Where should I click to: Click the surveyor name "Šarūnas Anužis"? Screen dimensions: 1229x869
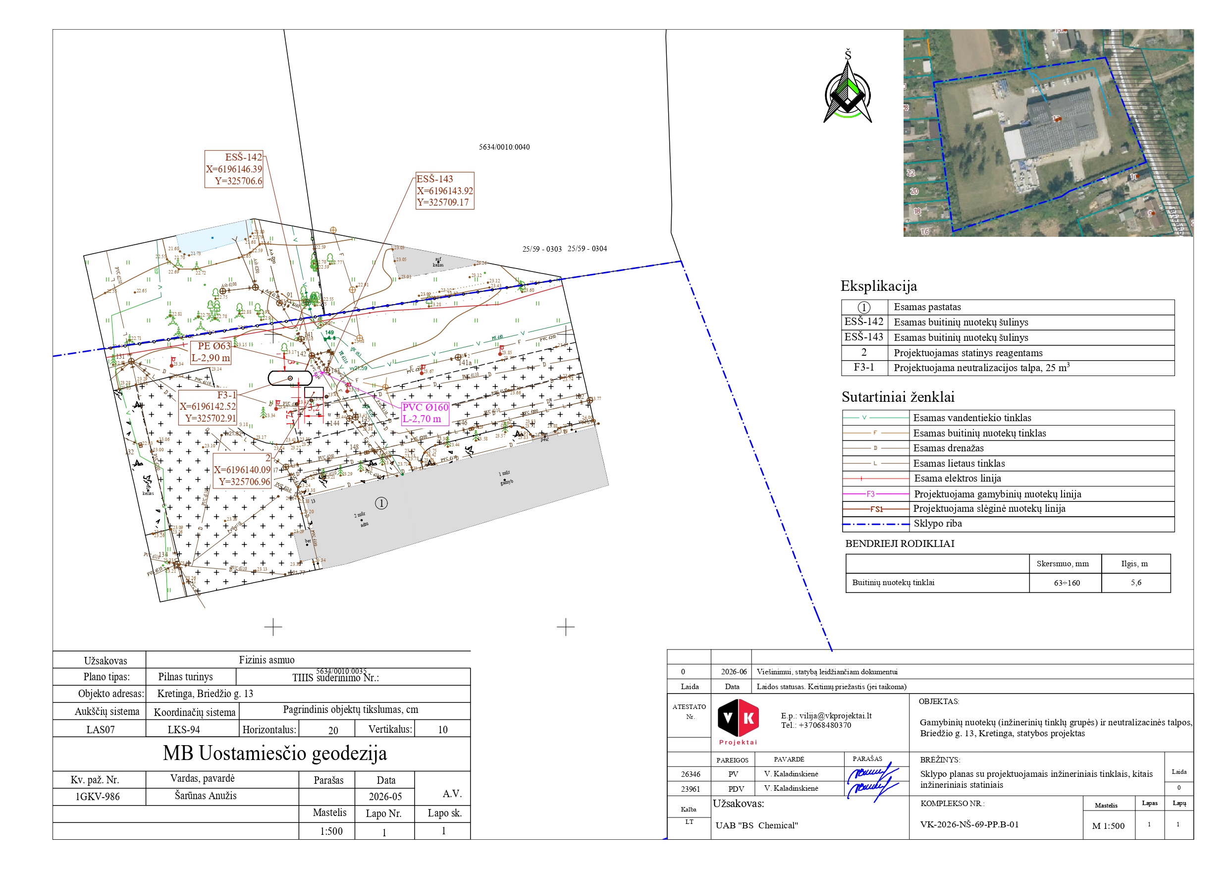pos(206,796)
